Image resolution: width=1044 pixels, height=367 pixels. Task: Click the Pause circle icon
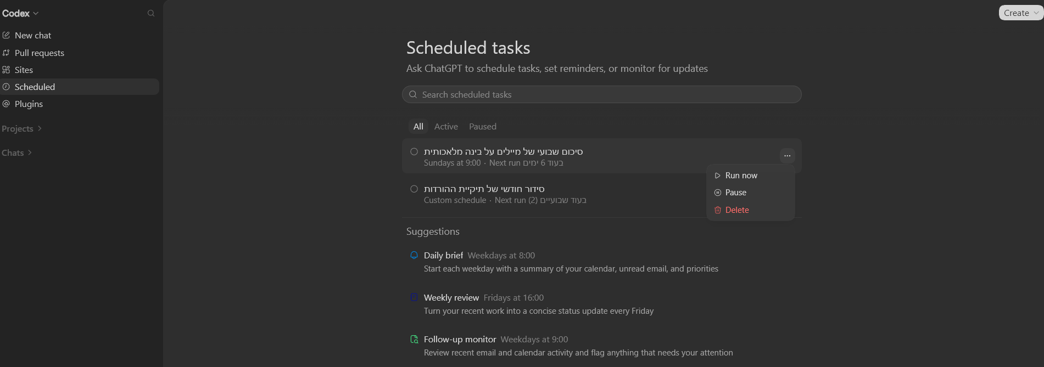[x=717, y=193]
